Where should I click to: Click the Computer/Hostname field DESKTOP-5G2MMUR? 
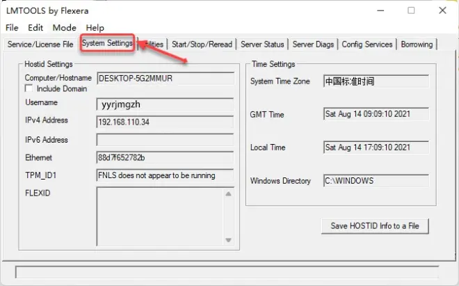click(x=166, y=79)
